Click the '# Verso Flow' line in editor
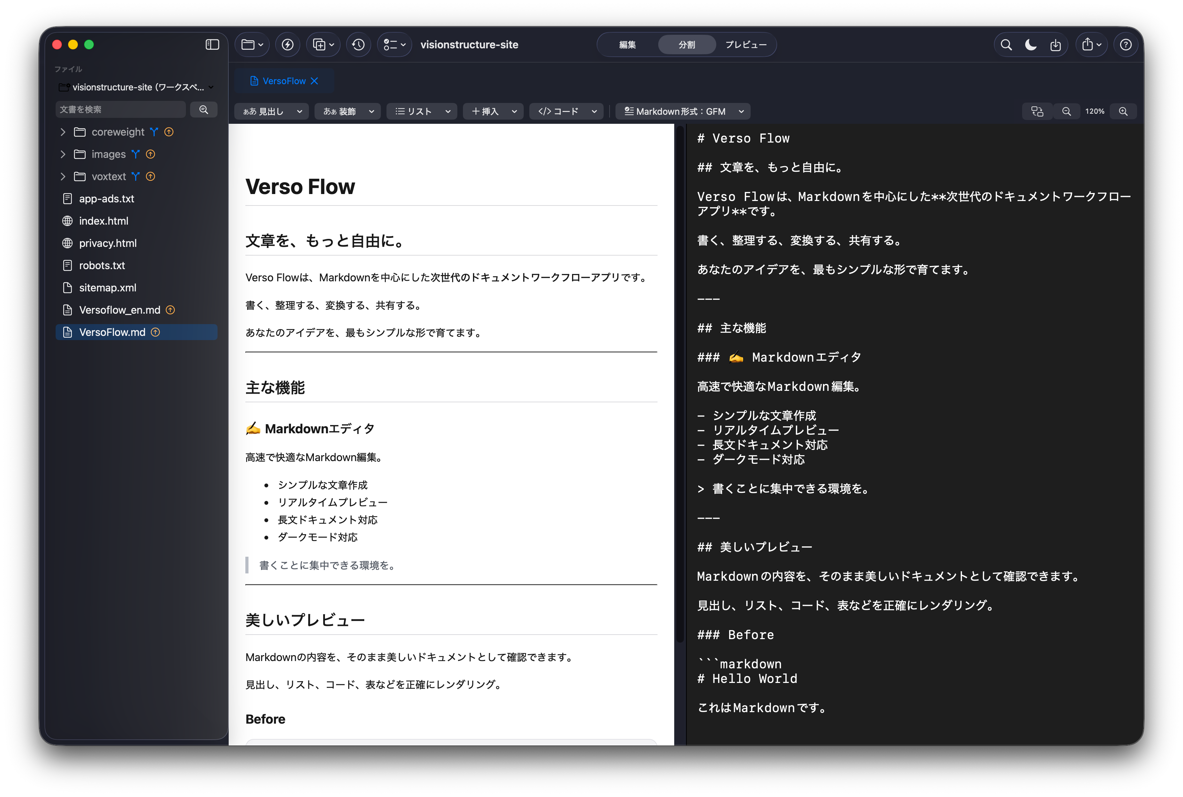Viewport: 1183px width, 797px height. pyautogui.click(x=743, y=138)
